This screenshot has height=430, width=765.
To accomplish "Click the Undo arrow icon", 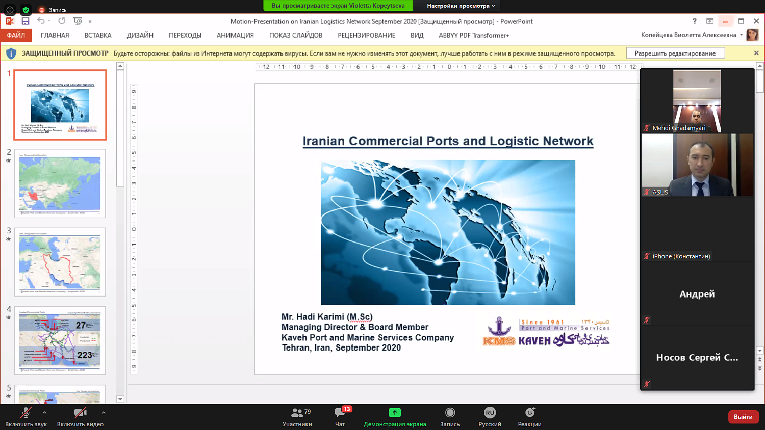I will (x=41, y=21).
